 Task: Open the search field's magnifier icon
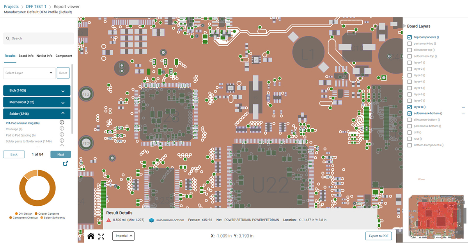(8, 38)
